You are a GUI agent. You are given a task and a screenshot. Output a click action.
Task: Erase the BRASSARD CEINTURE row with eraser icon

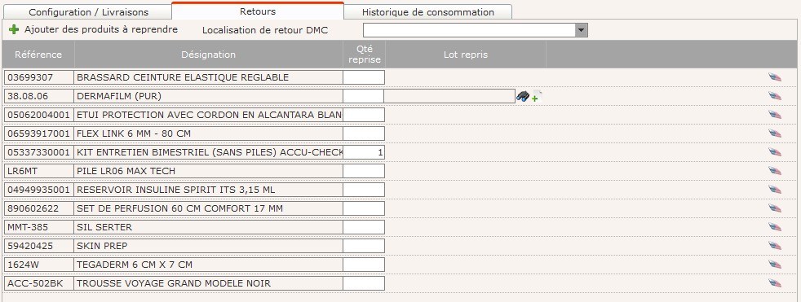coord(775,77)
